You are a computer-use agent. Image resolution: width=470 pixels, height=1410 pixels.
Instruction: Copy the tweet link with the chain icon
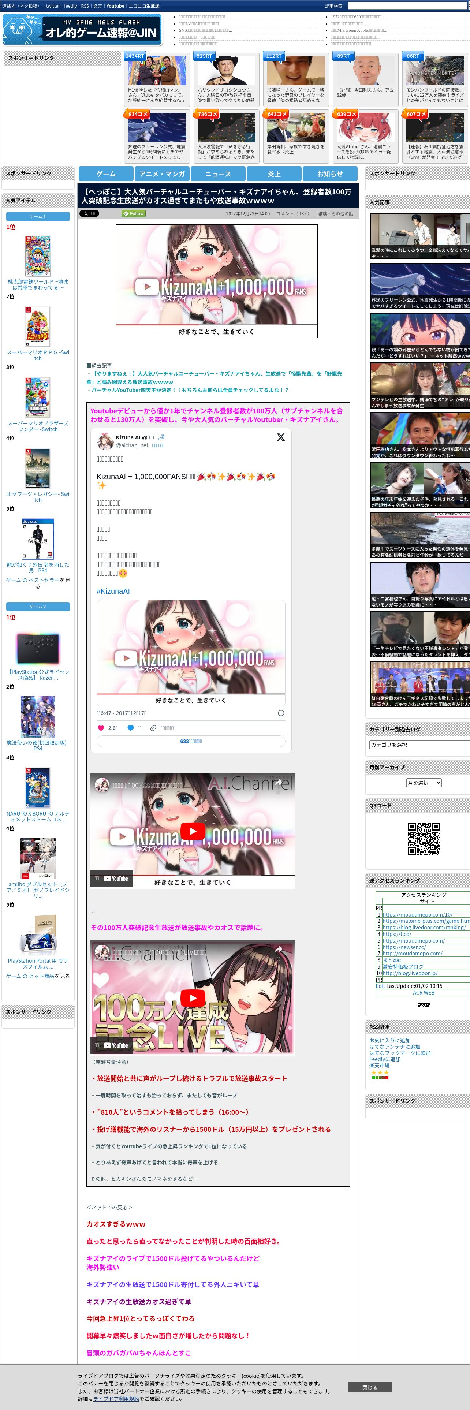point(154,728)
